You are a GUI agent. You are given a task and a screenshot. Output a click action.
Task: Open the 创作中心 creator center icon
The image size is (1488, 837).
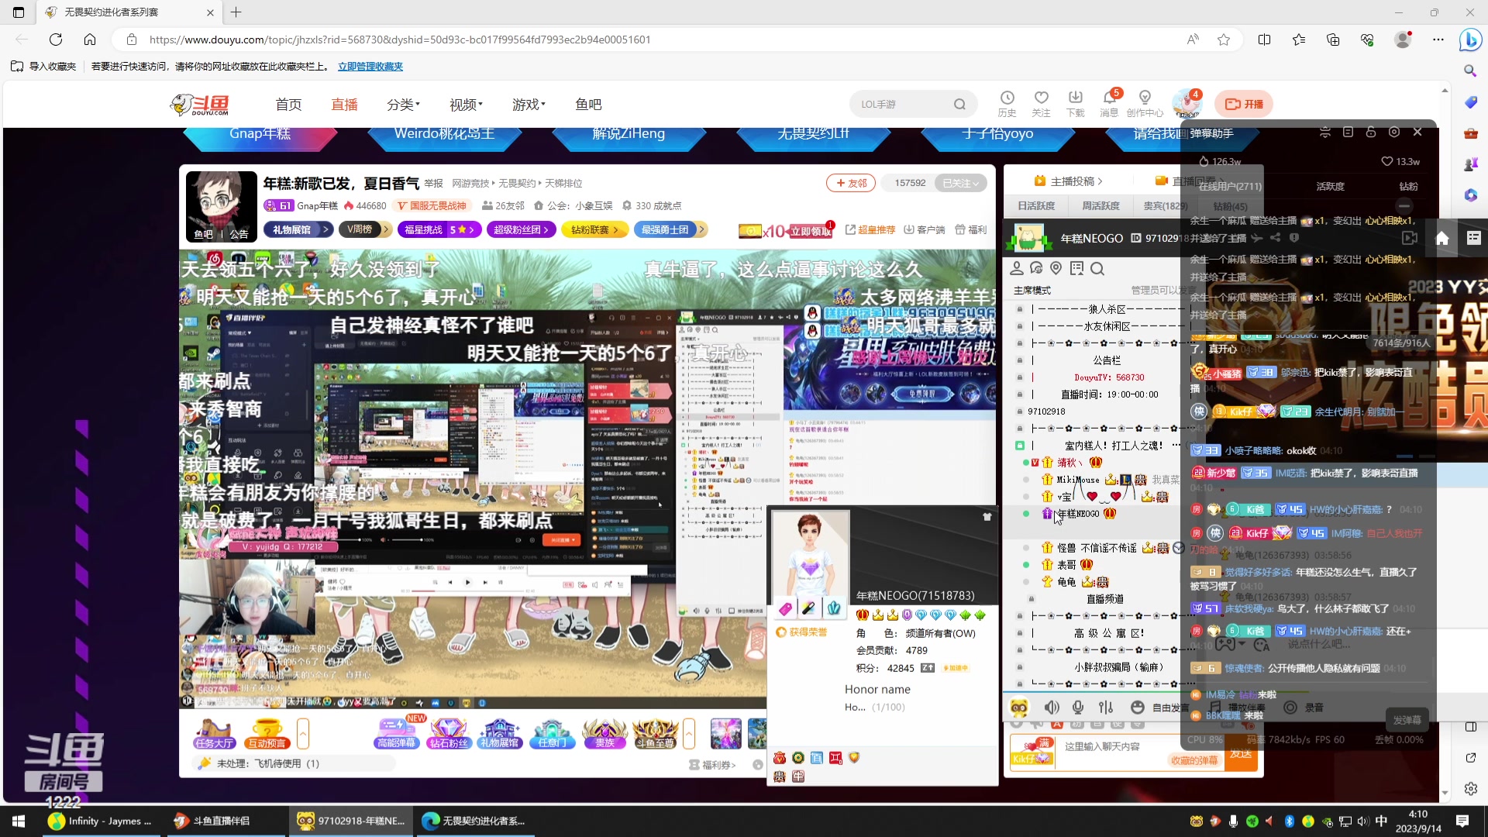(1145, 103)
